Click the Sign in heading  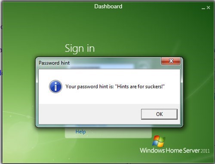pyautogui.click(x=80, y=49)
